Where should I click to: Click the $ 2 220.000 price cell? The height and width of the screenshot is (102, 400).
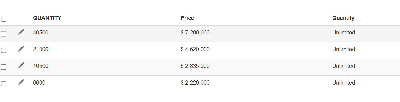click(195, 83)
